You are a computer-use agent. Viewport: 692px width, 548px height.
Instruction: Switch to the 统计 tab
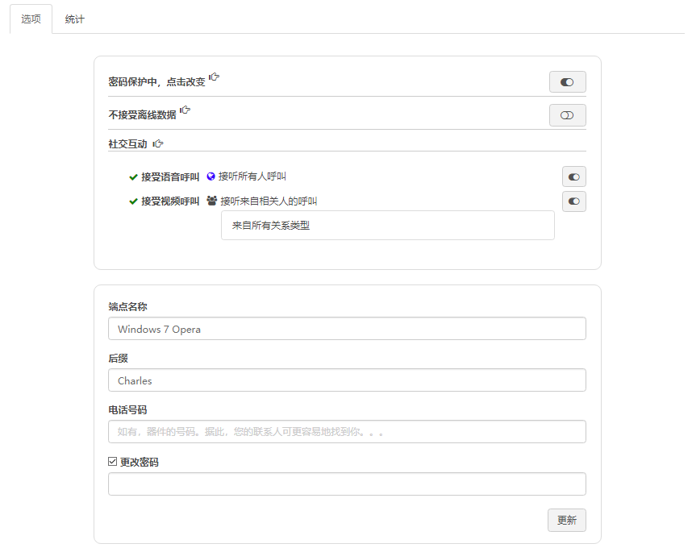click(x=74, y=19)
